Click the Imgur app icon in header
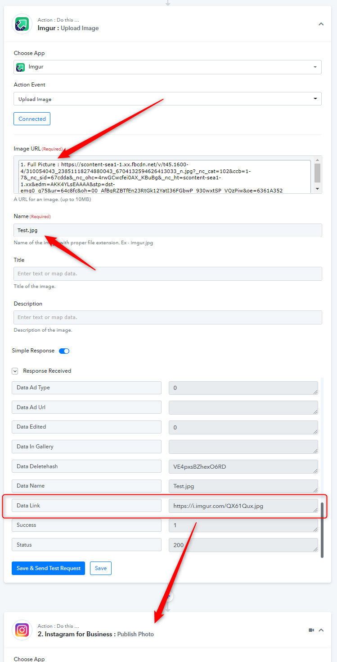This screenshot has width=337, height=662. (22, 24)
